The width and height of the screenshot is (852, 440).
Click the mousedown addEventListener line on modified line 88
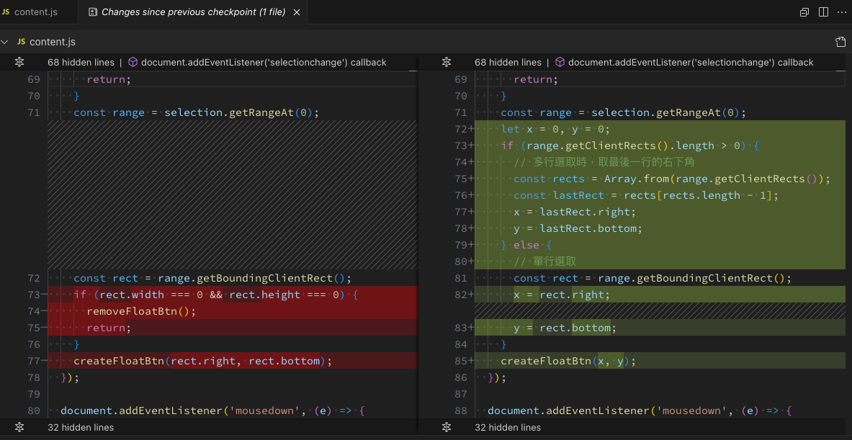[x=640, y=410]
